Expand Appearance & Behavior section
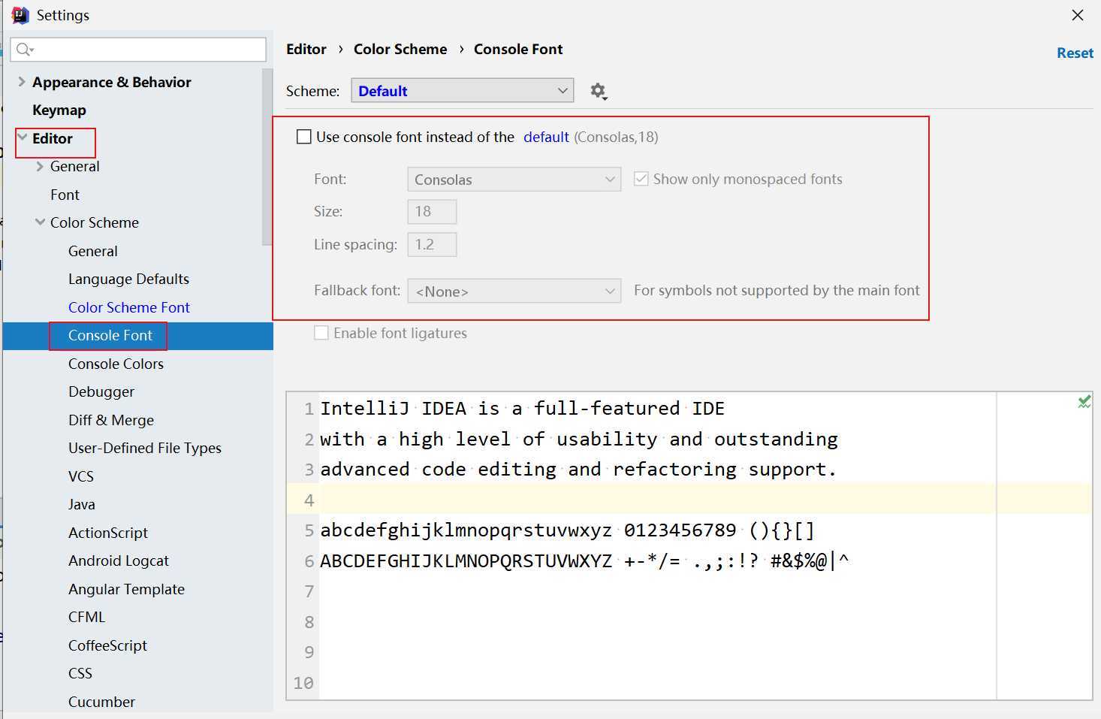This screenshot has height=719, width=1101. [22, 82]
